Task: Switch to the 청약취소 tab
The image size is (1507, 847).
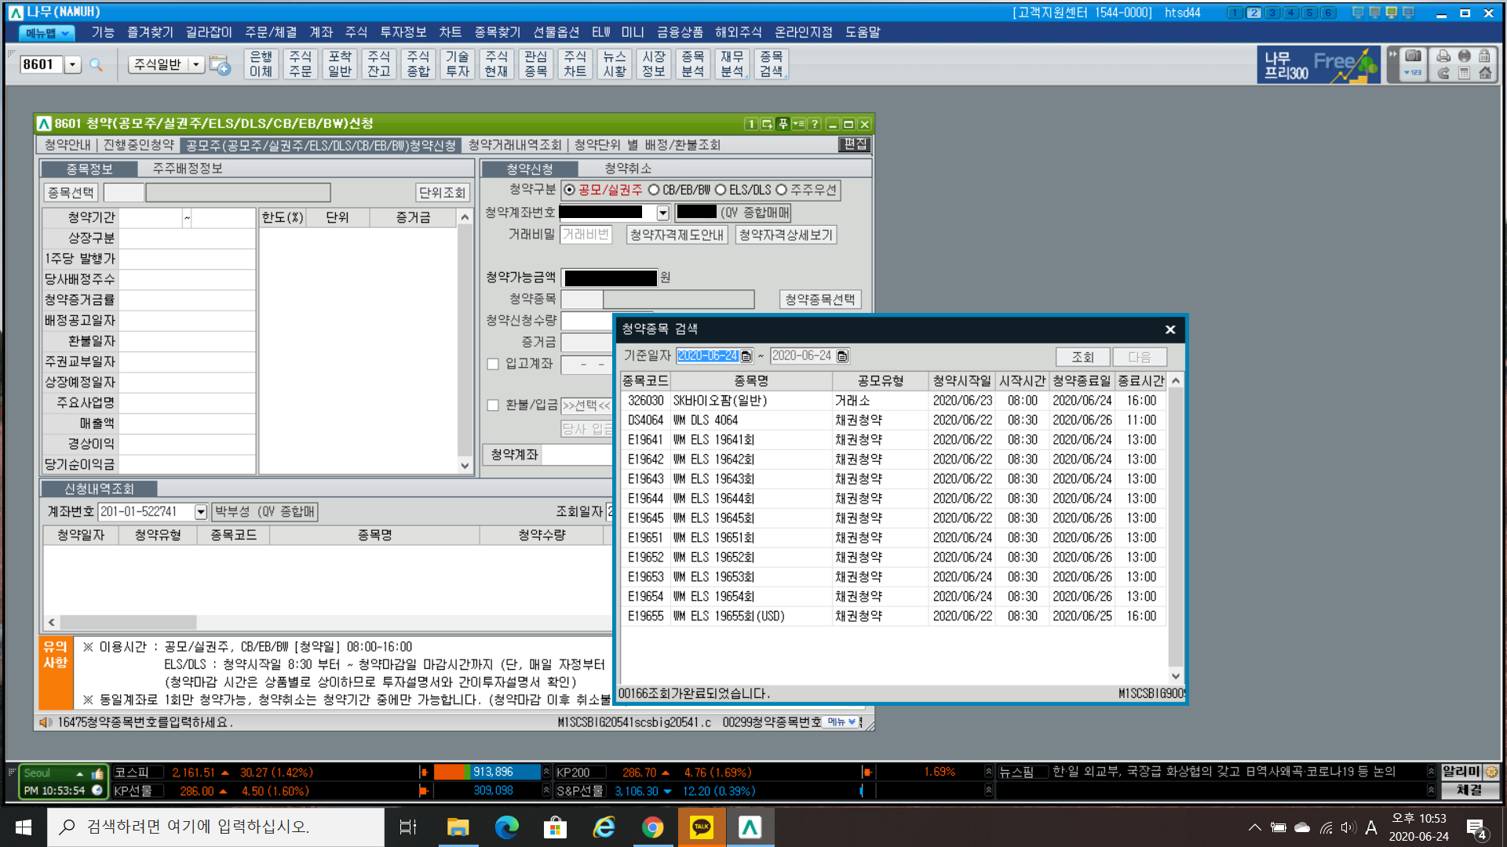Action: (628, 169)
